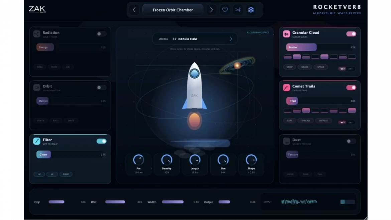Click the Dust module icon
The height and width of the screenshot is (220, 391).
286,141
